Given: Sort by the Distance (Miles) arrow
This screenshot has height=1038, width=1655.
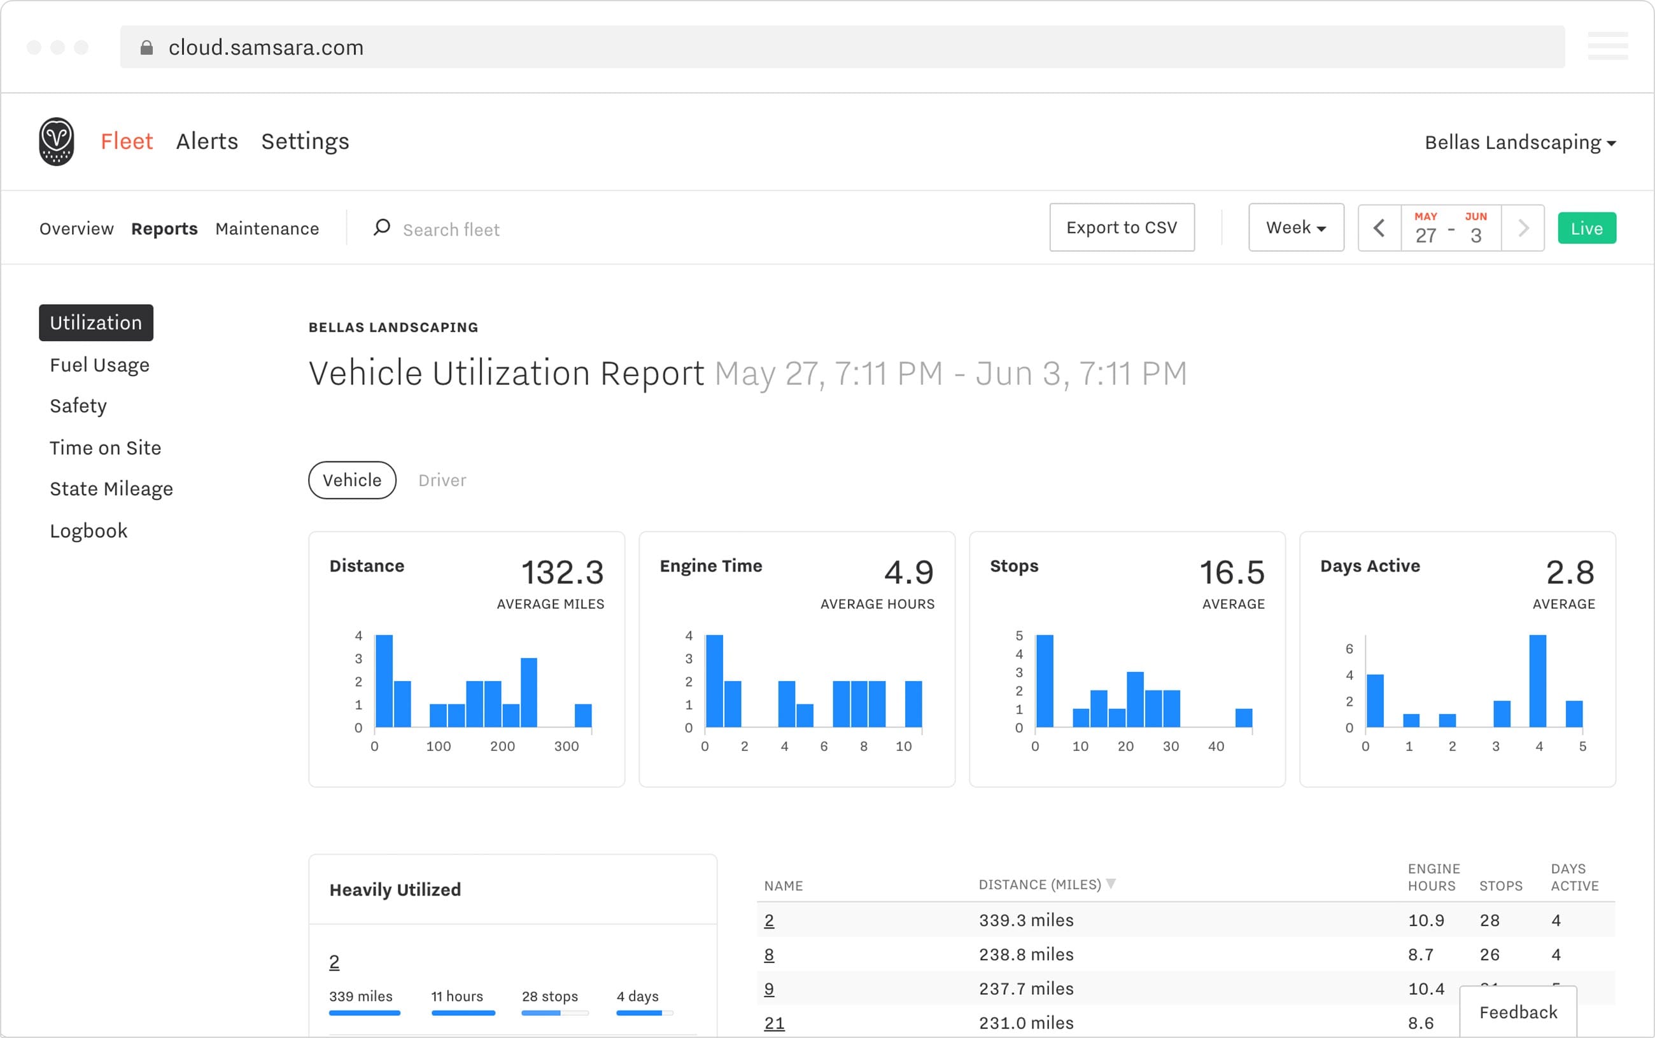Looking at the screenshot, I should point(1111,883).
